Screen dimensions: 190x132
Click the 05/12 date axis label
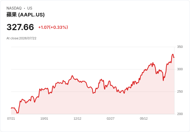(144, 119)
